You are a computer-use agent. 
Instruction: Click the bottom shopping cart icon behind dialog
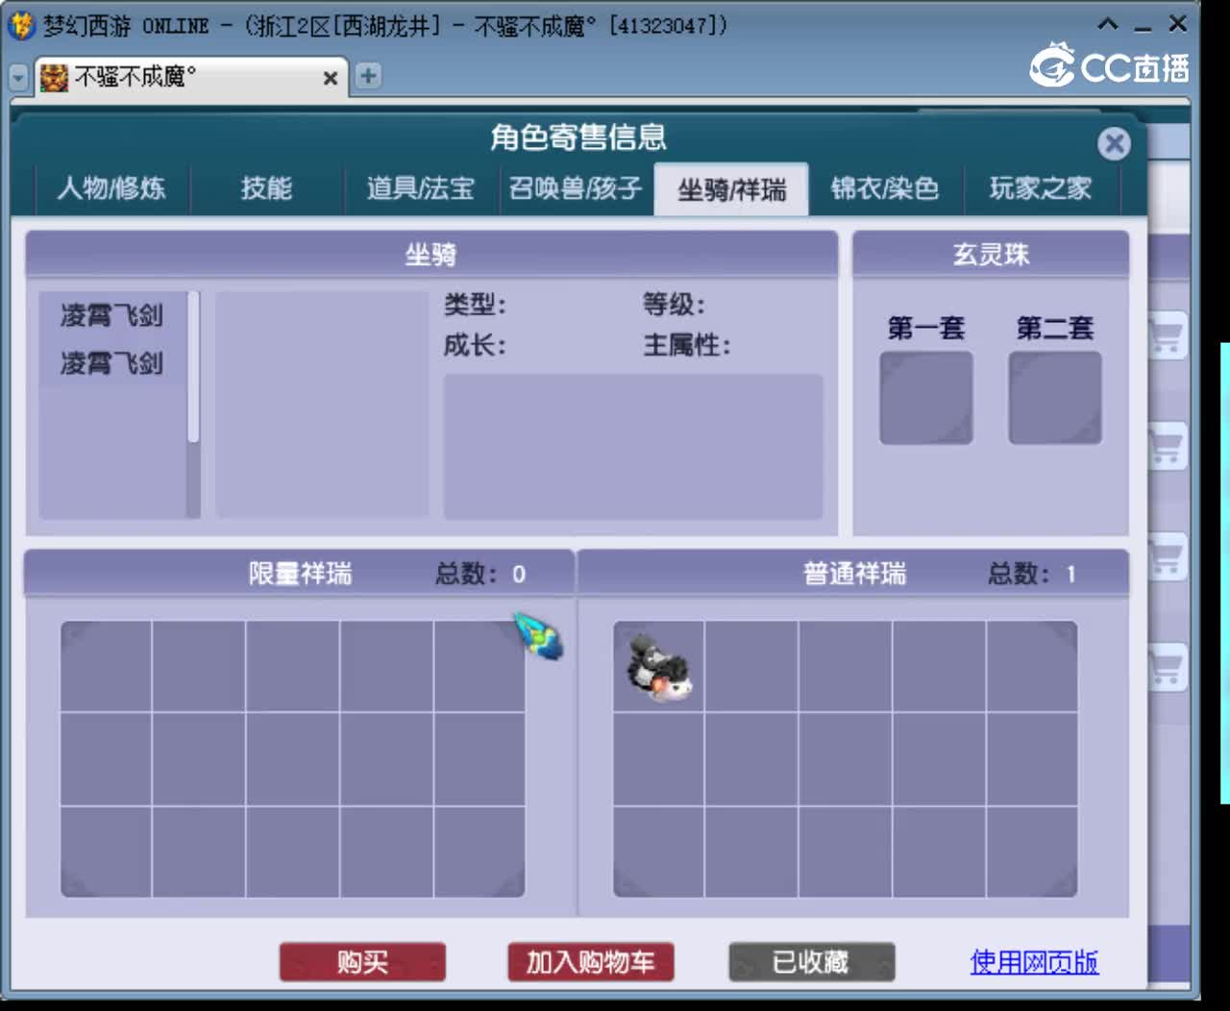(x=1167, y=668)
